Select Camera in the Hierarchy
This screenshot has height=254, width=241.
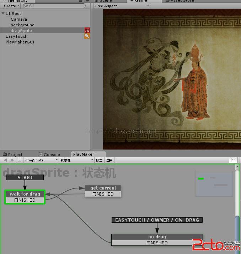(x=19, y=19)
